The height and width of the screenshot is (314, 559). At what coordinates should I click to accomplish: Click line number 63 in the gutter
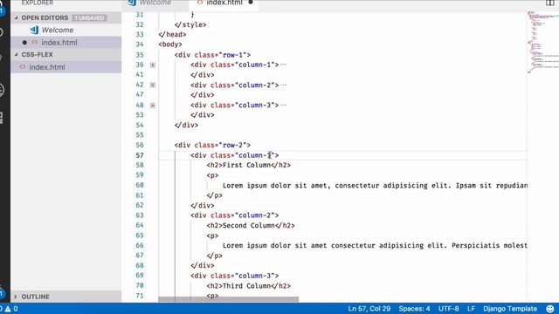tap(140, 215)
